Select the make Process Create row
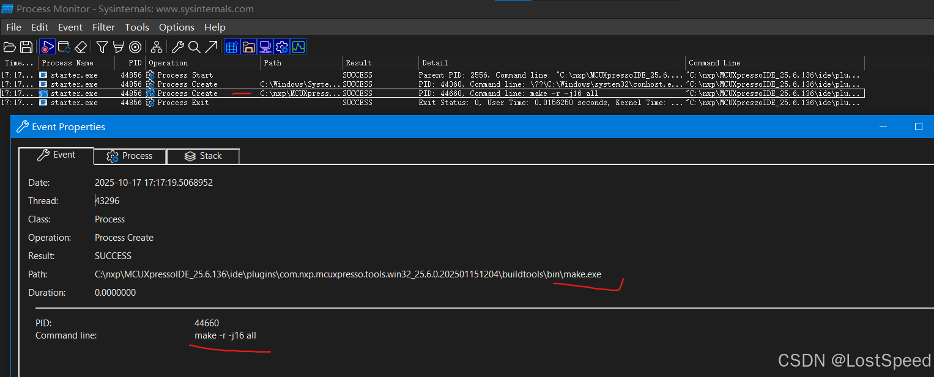This screenshot has height=377, width=934. 432,93
